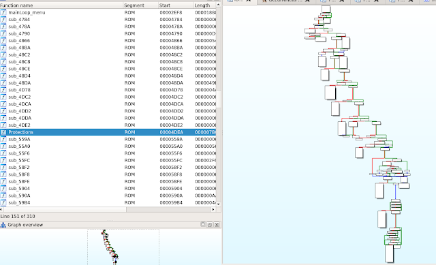Select the sub_5904 function row
436x265 pixels.
[x=108, y=189]
